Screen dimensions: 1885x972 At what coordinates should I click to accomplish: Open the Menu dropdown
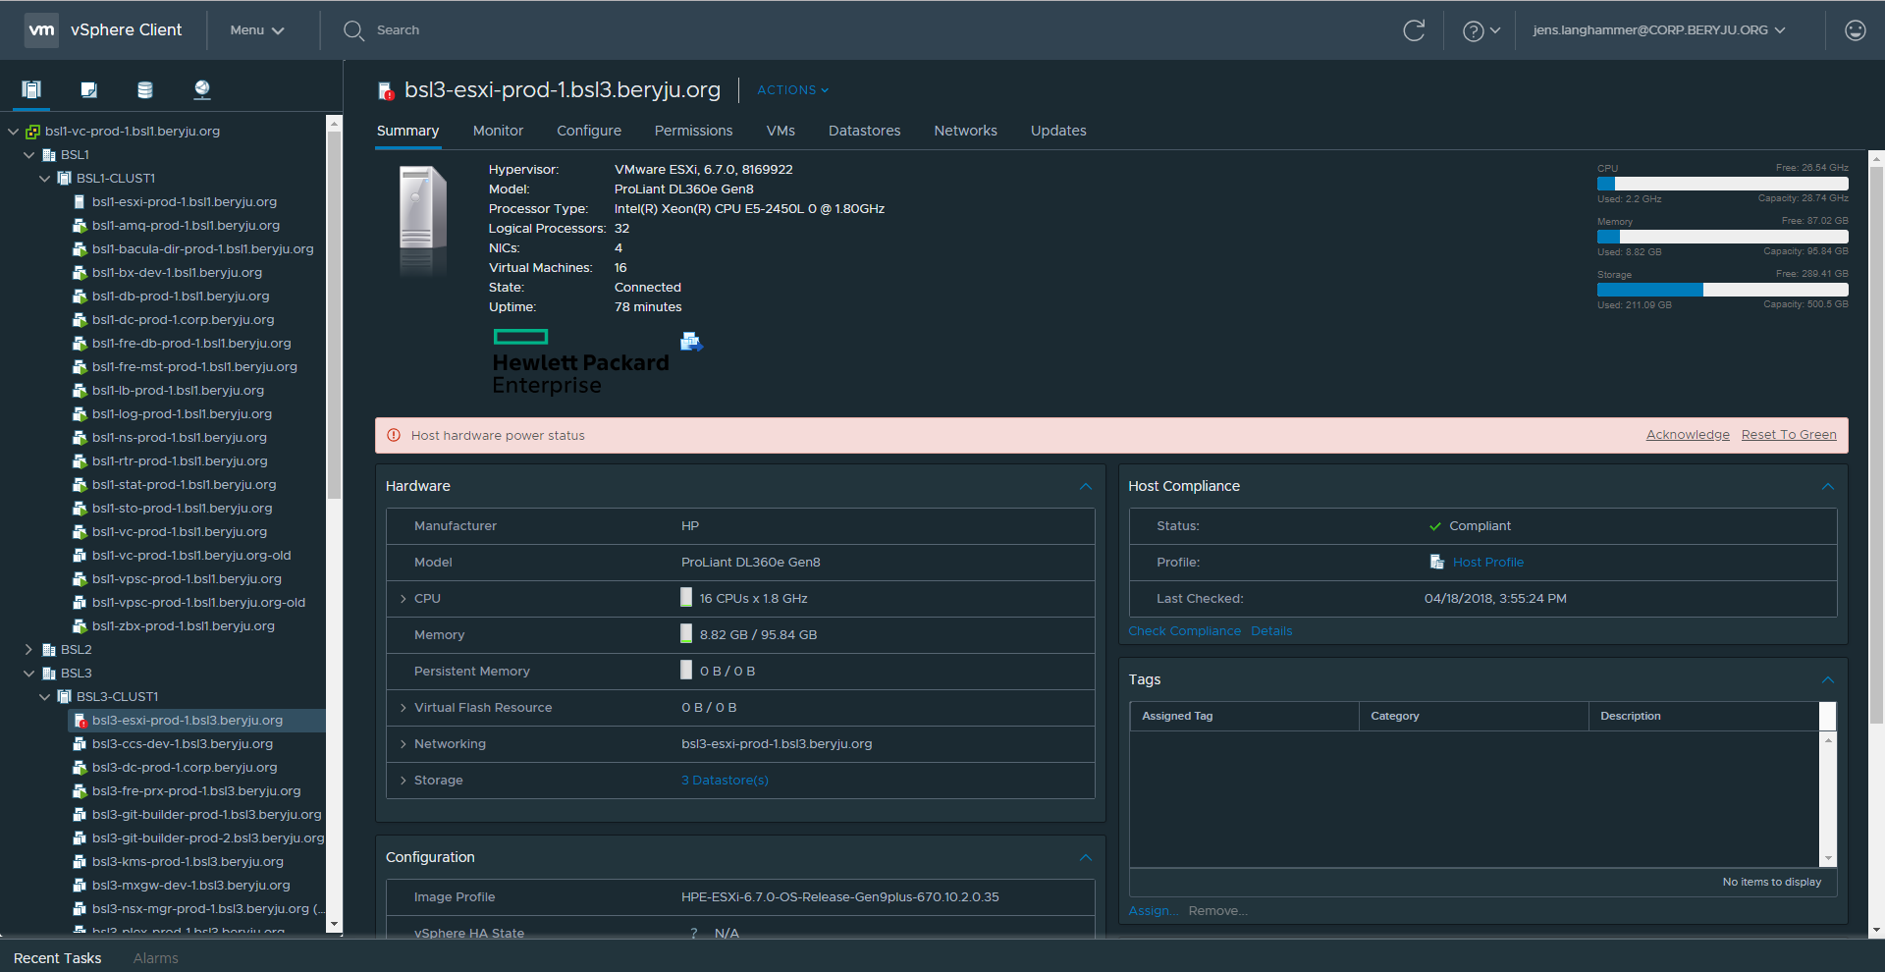(257, 30)
